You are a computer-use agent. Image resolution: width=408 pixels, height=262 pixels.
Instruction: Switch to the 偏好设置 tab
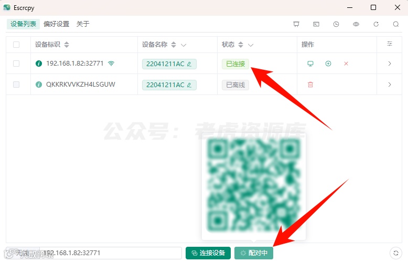56,24
